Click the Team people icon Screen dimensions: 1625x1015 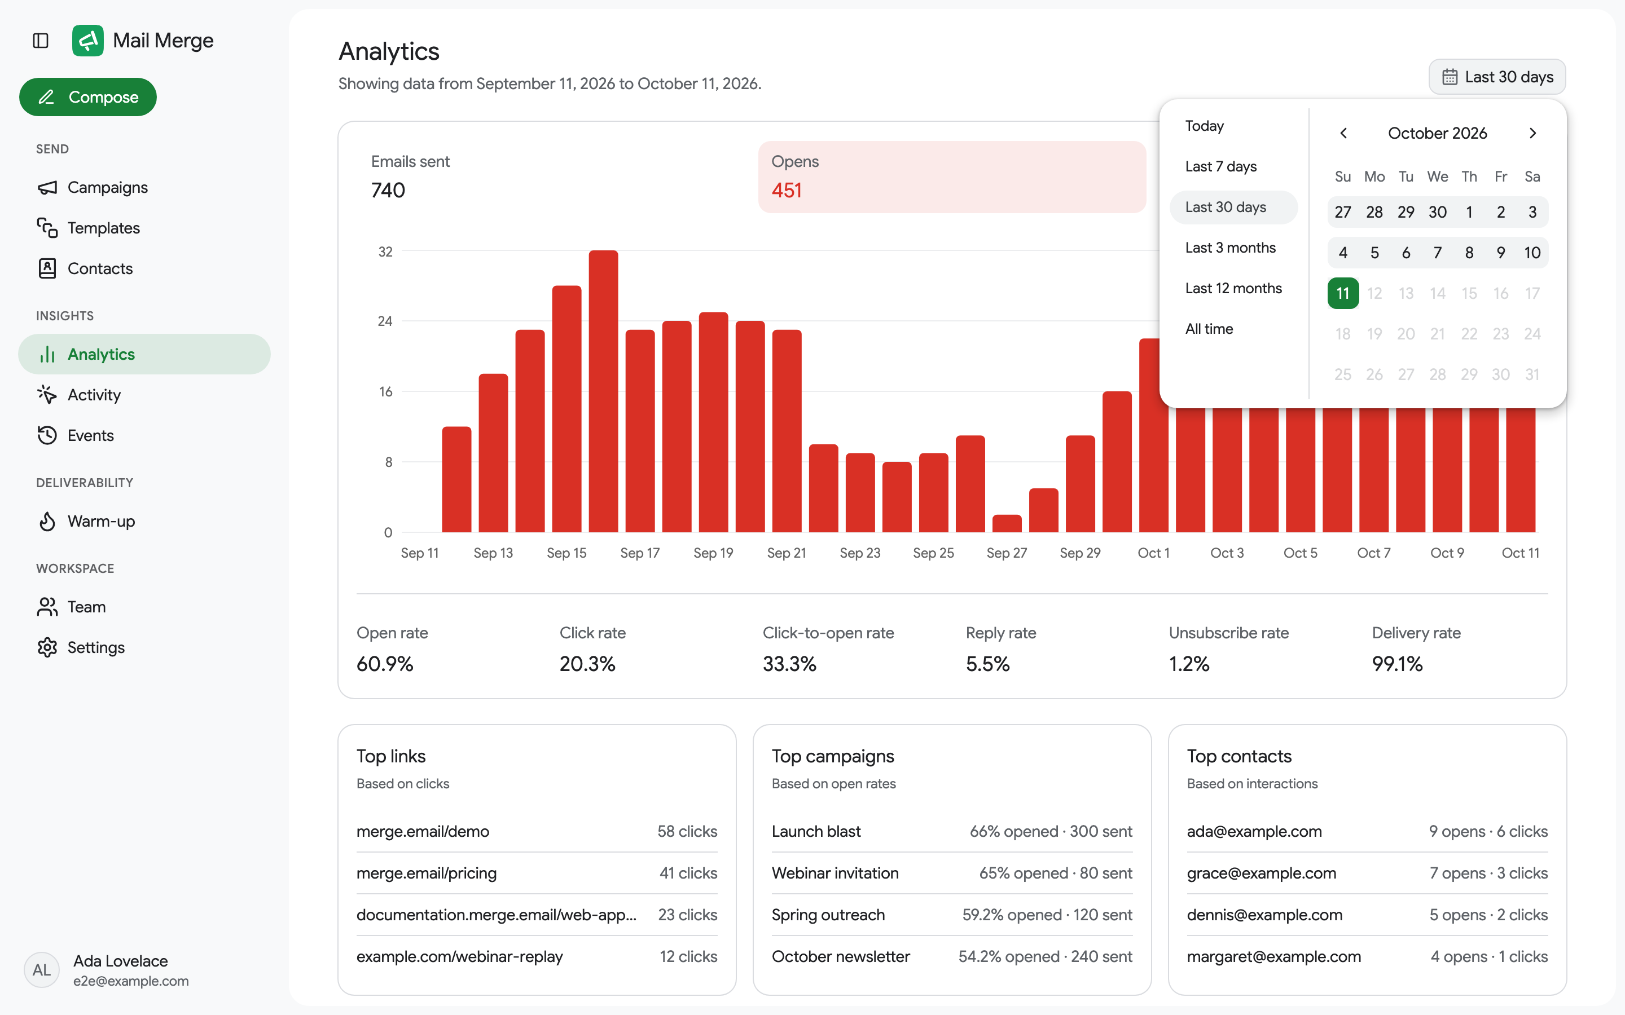point(47,607)
